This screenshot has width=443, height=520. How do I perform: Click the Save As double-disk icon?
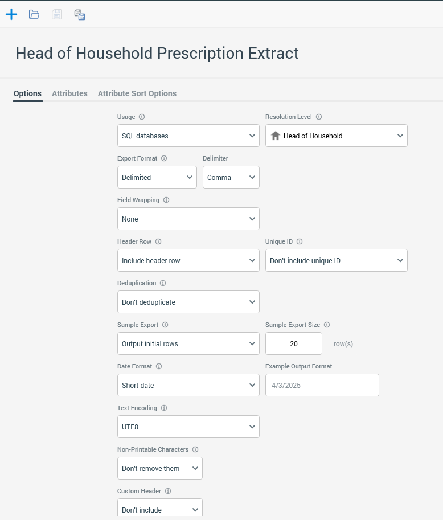click(x=80, y=14)
